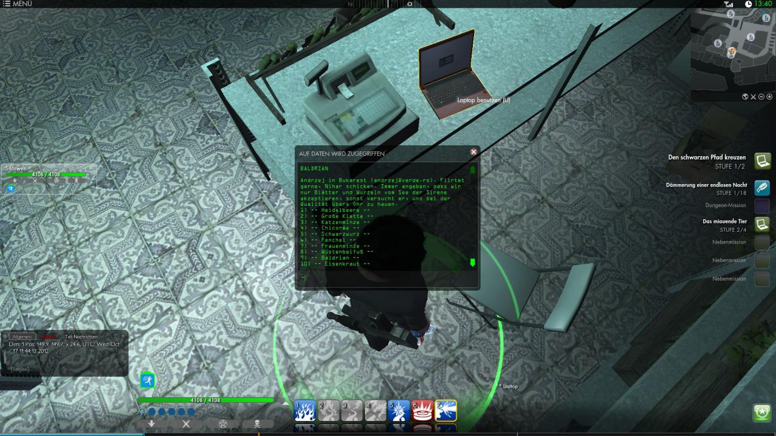The width and height of the screenshot is (776, 436).
Task: Open mission 'Den schwarzen Pfad kreuzen' laptop icon
Action: click(762, 160)
